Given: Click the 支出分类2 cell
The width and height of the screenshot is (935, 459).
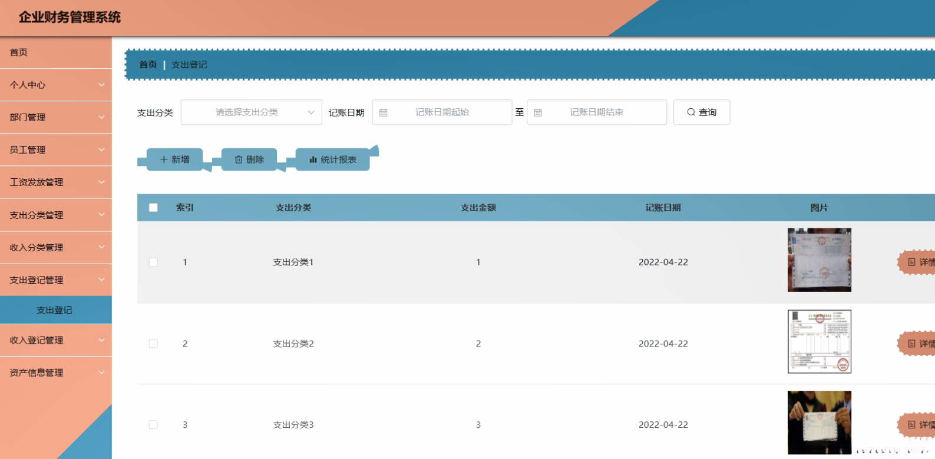Looking at the screenshot, I should (293, 344).
